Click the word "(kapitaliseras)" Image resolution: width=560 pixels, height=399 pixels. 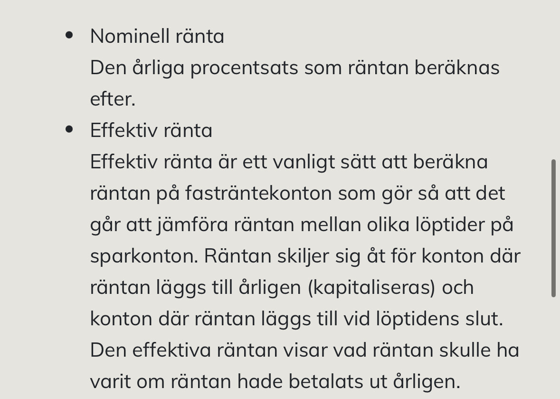tap(371, 288)
